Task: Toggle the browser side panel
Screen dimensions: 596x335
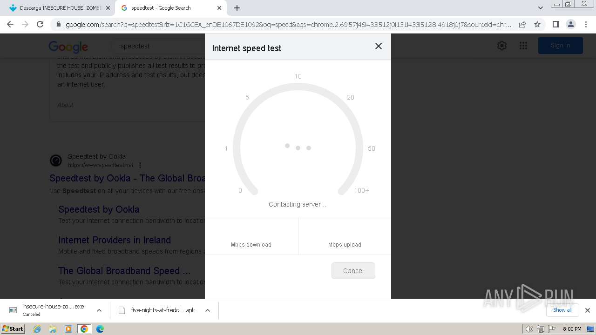Action: (555, 24)
